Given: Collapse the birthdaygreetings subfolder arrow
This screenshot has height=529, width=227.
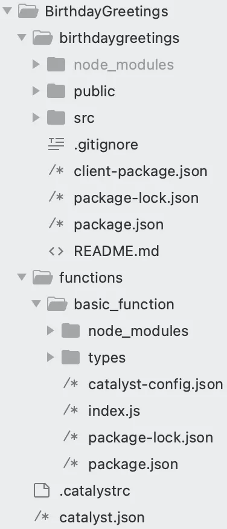Looking at the screenshot, I should coord(22,38).
